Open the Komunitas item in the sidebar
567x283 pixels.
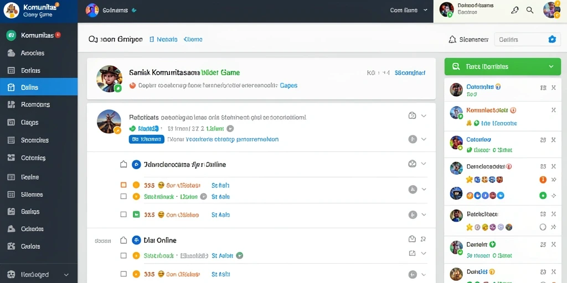point(39,35)
